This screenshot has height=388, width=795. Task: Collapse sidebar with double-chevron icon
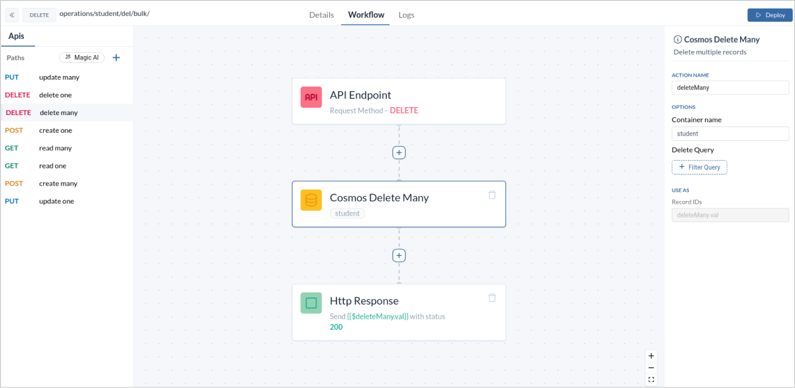(x=12, y=15)
